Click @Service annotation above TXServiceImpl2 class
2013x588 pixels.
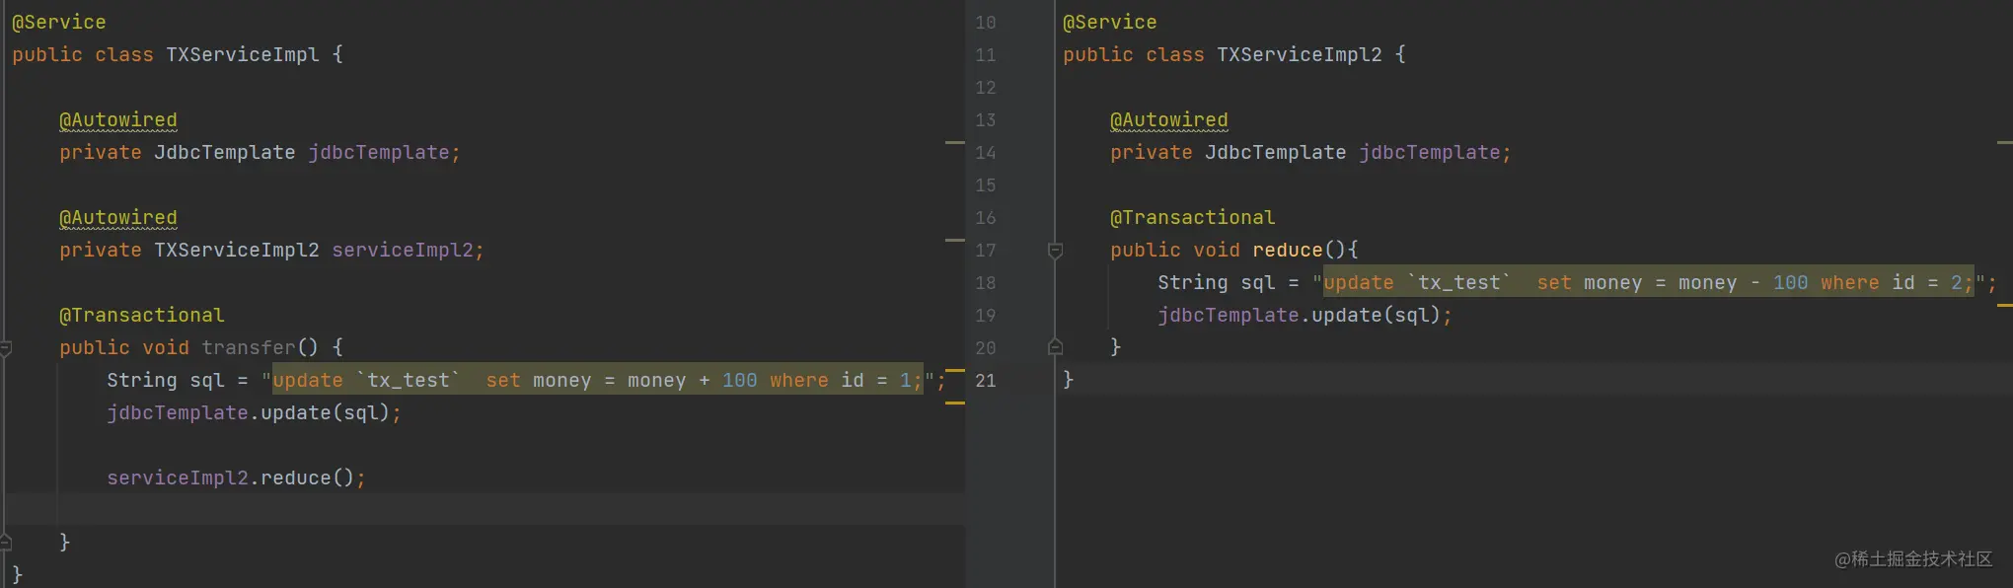[x=1109, y=23]
